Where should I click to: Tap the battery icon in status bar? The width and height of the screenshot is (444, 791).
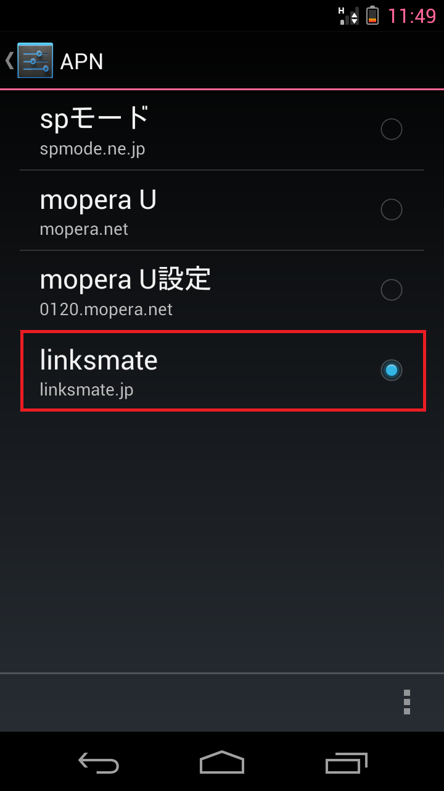372,15
